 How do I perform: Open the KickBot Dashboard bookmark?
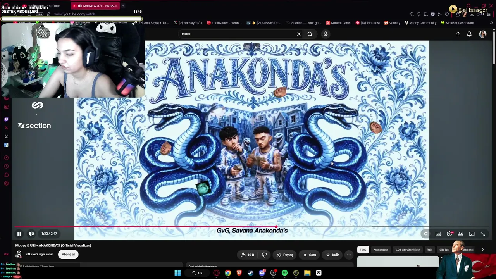click(457, 23)
